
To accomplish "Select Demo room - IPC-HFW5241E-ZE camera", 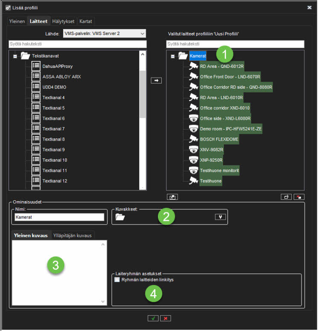I will pos(231,129).
